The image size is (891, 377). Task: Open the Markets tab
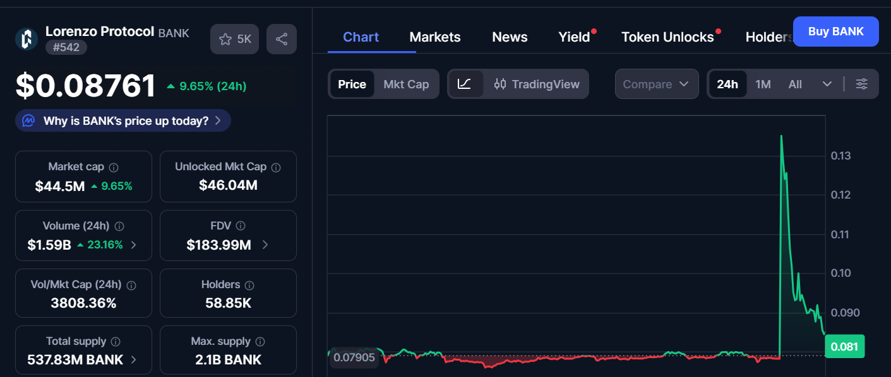tap(435, 37)
